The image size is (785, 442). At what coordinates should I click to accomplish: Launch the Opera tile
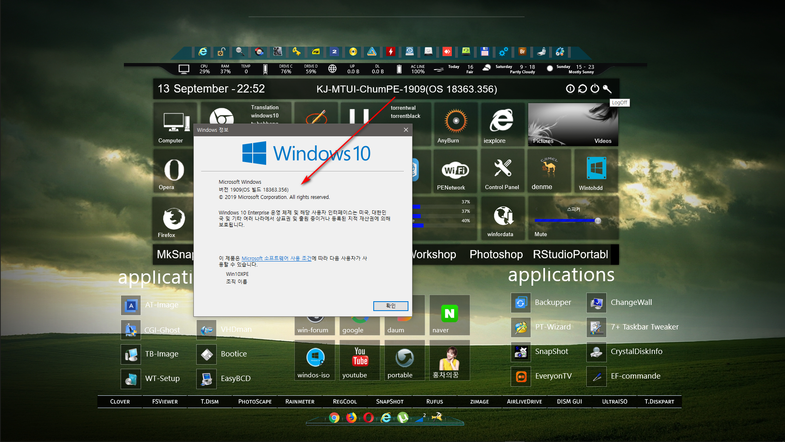pos(173,171)
